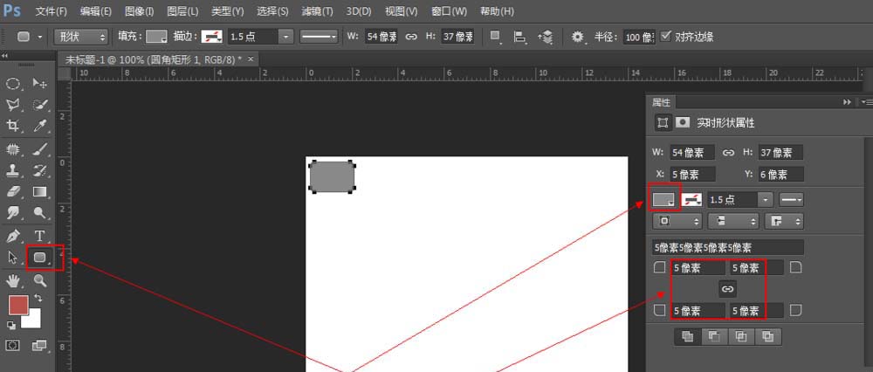Expand stroke width 1.5 点 dropdown in options bar
The width and height of the screenshot is (873, 372).
coord(285,37)
